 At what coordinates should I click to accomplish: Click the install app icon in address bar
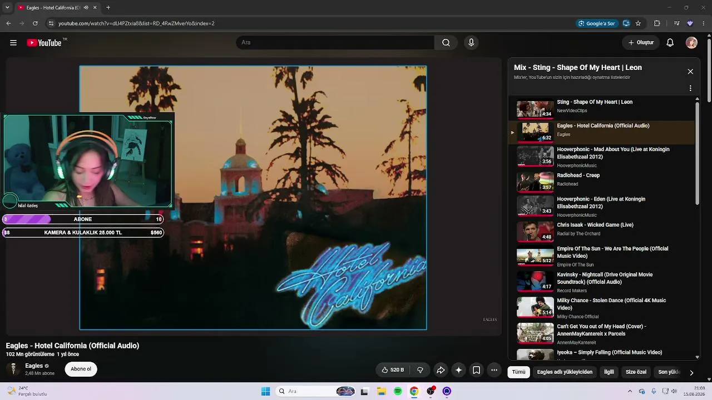626,23
